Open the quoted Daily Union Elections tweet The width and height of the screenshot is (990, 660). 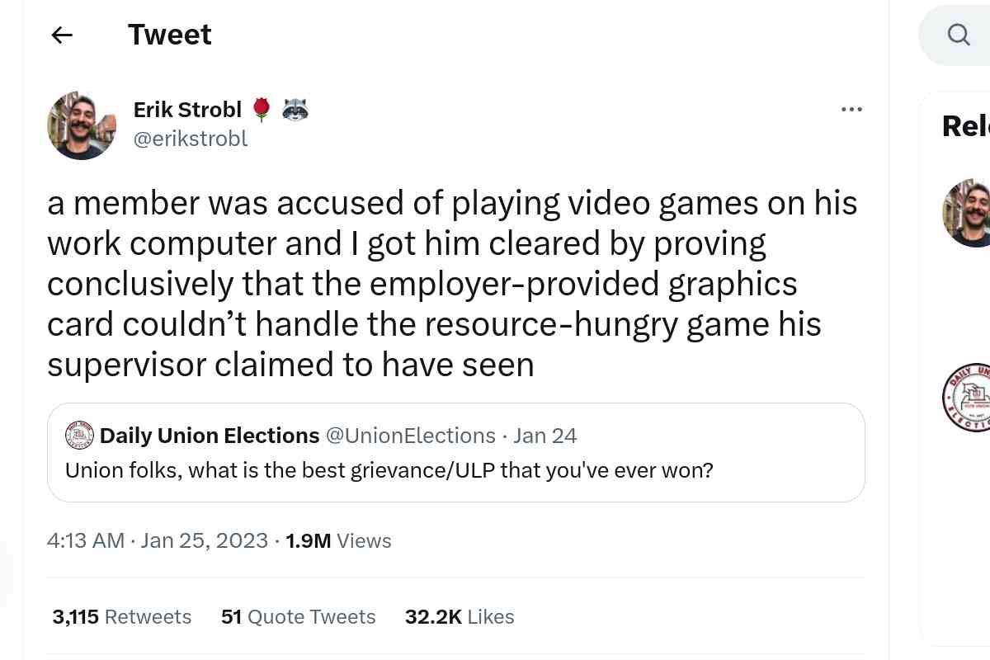[x=455, y=470]
